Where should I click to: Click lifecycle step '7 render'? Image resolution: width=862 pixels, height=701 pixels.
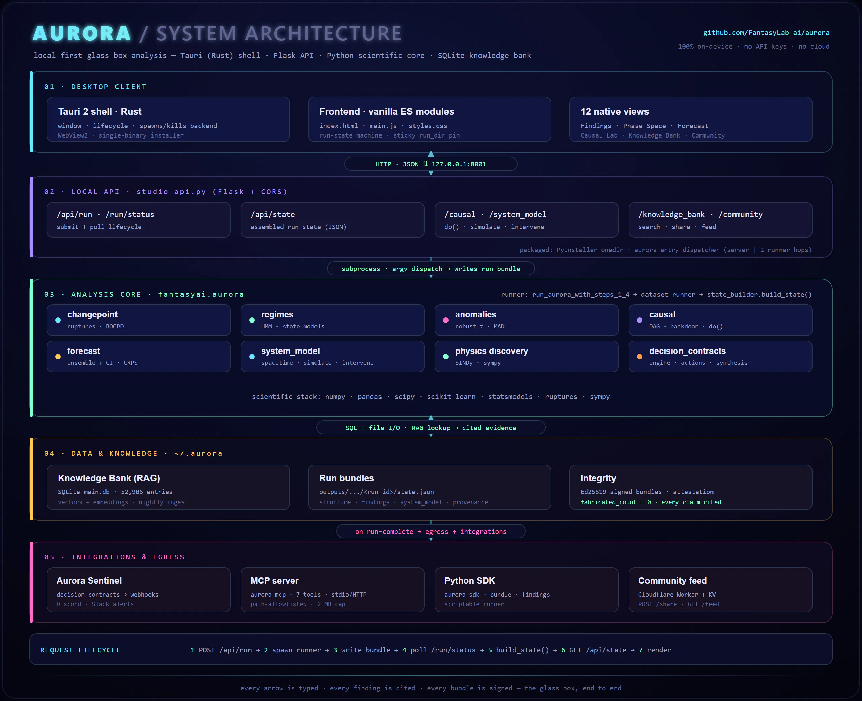(655, 650)
